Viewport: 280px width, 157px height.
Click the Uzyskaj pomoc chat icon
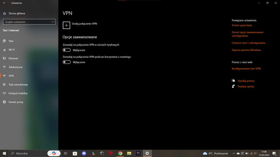pyautogui.click(x=233, y=81)
